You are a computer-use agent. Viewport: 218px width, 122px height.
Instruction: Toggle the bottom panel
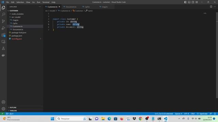tap(189, 2)
